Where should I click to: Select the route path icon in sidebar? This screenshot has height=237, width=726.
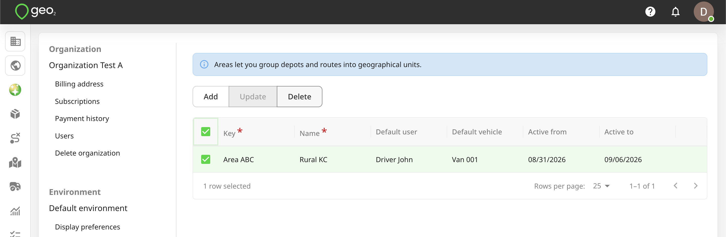coord(15,138)
